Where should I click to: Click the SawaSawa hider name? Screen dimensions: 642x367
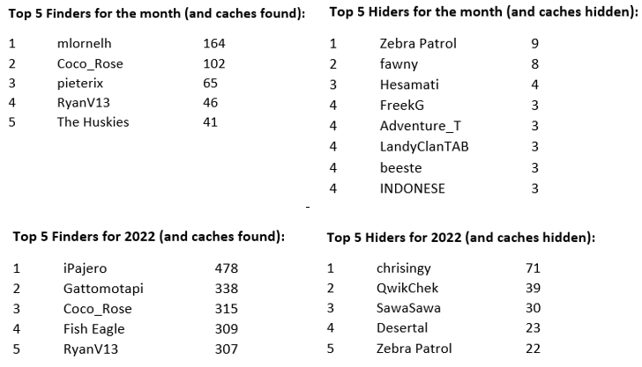tap(408, 308)
